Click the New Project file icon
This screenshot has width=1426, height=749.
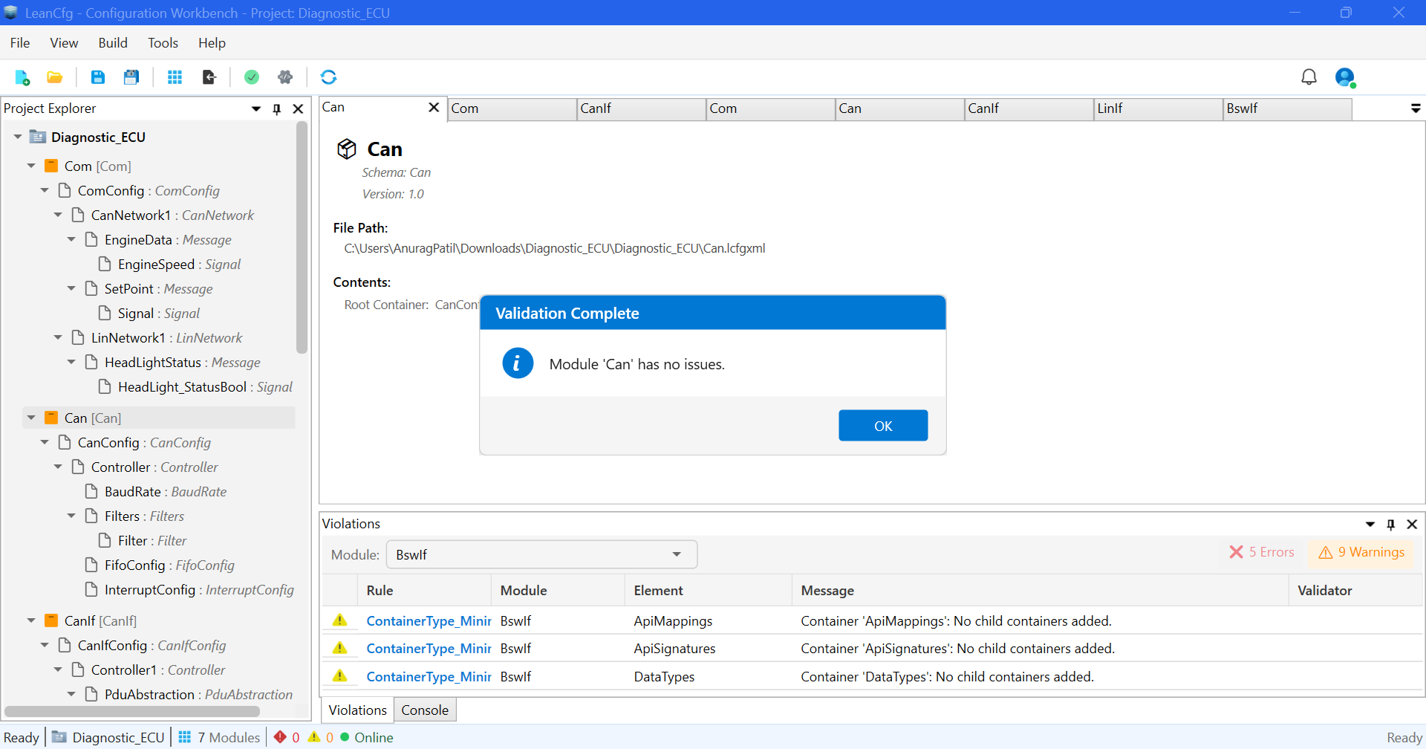22,77
